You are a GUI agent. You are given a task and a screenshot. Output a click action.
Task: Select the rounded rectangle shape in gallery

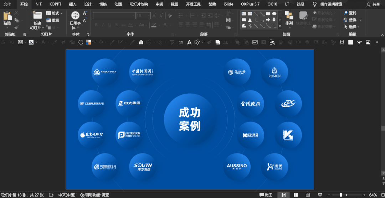click(x=244, y=20)
